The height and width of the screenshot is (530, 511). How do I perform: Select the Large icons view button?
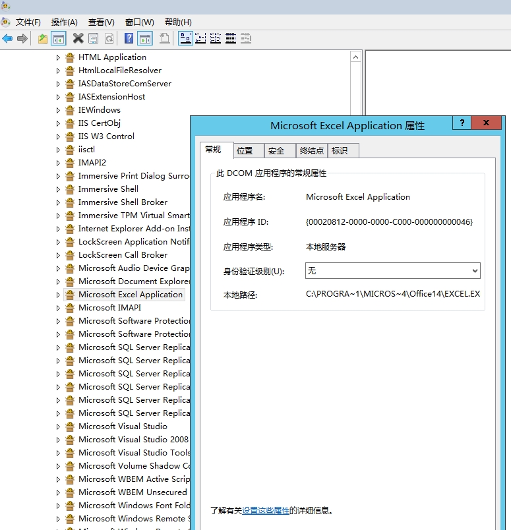point(185,38)
